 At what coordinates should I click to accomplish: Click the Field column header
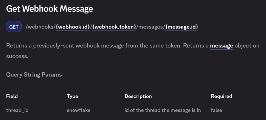[x=12, y=96]
